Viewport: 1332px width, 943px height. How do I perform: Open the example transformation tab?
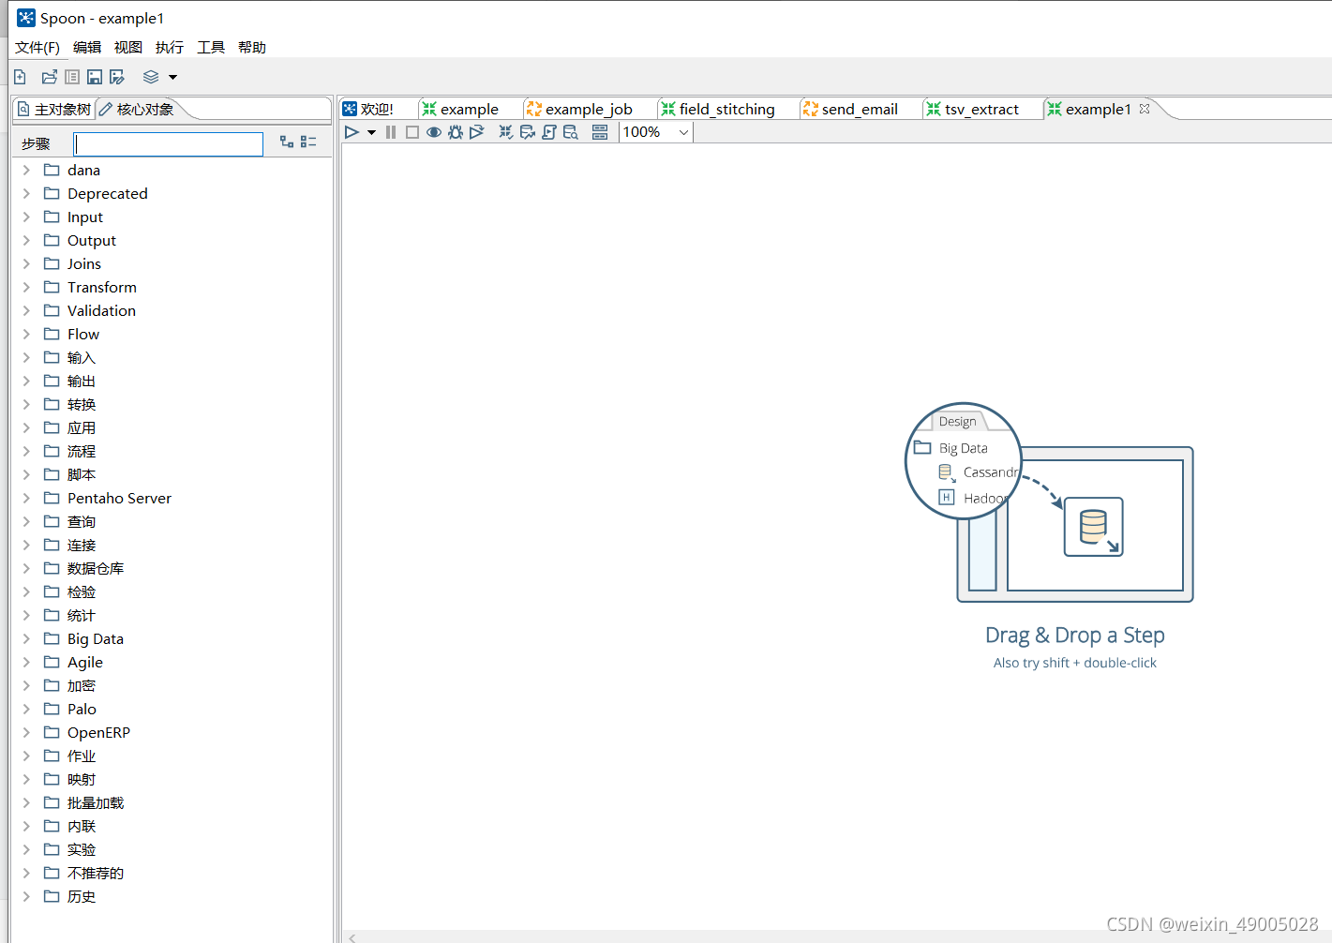point(470,110)
